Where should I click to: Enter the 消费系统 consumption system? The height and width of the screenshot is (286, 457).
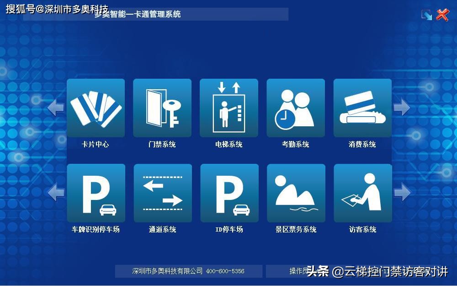coord(362,108)
